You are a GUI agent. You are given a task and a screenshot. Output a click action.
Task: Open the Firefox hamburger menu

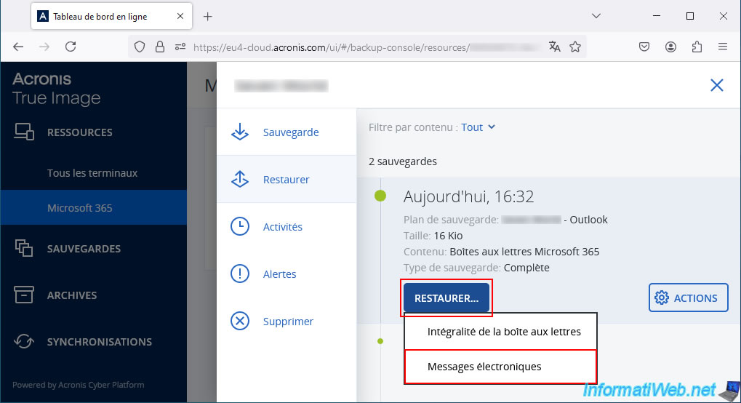723,47
